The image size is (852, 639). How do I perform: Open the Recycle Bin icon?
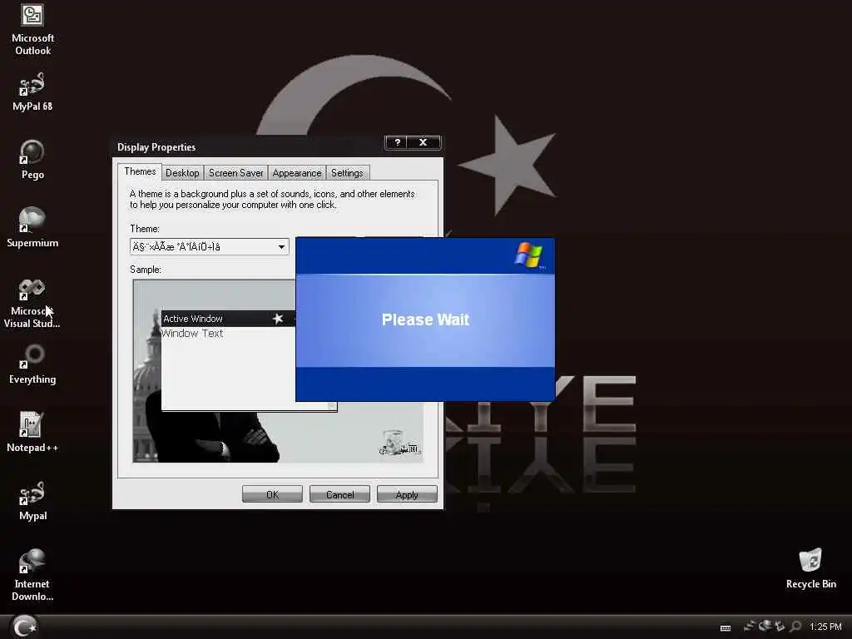click(x=810, y=569)
